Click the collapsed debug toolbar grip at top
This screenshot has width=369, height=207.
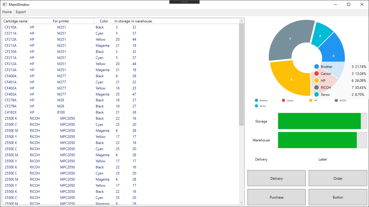click(x=184, y=2)
